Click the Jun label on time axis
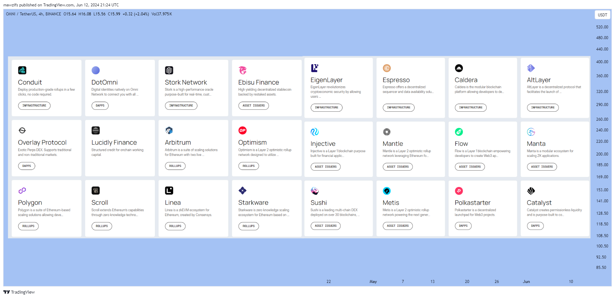615x298 pixels. coord(526,282)
